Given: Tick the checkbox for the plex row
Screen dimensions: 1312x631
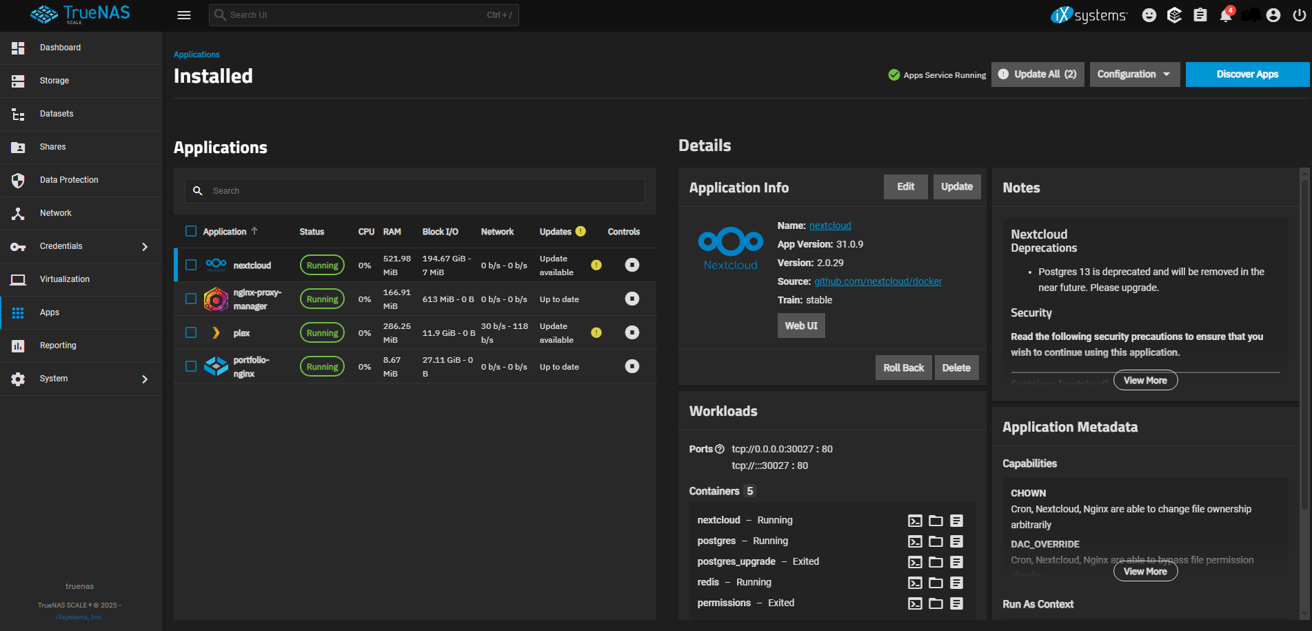Looking at the screenshot, I should [x=191, y=332].
